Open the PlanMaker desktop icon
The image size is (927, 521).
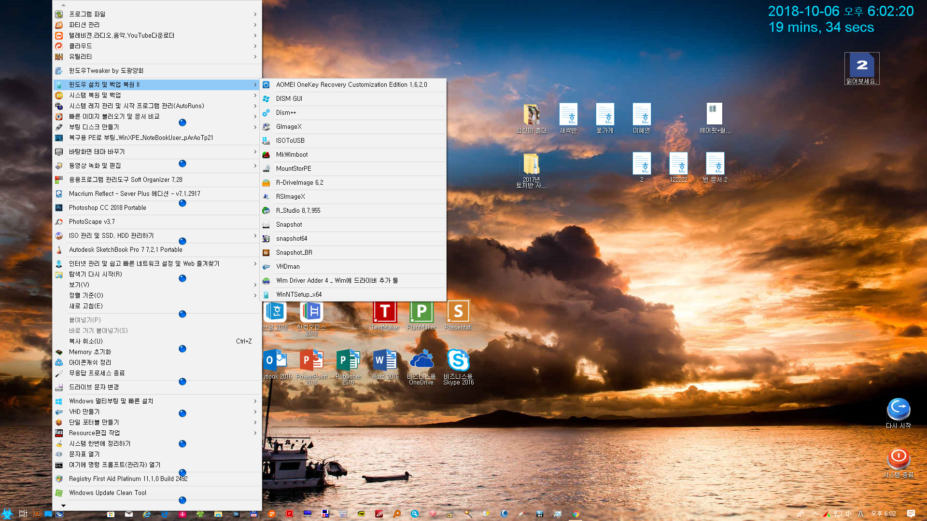pos(421,315)
